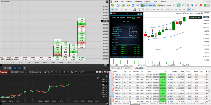The height and width of the screenshot is (105, 211).
Task: Switch to H1 timeframe
Action: 171,9
